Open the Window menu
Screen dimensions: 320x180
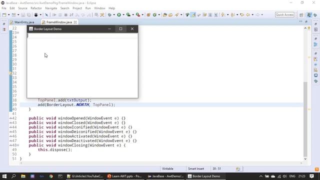99,8
